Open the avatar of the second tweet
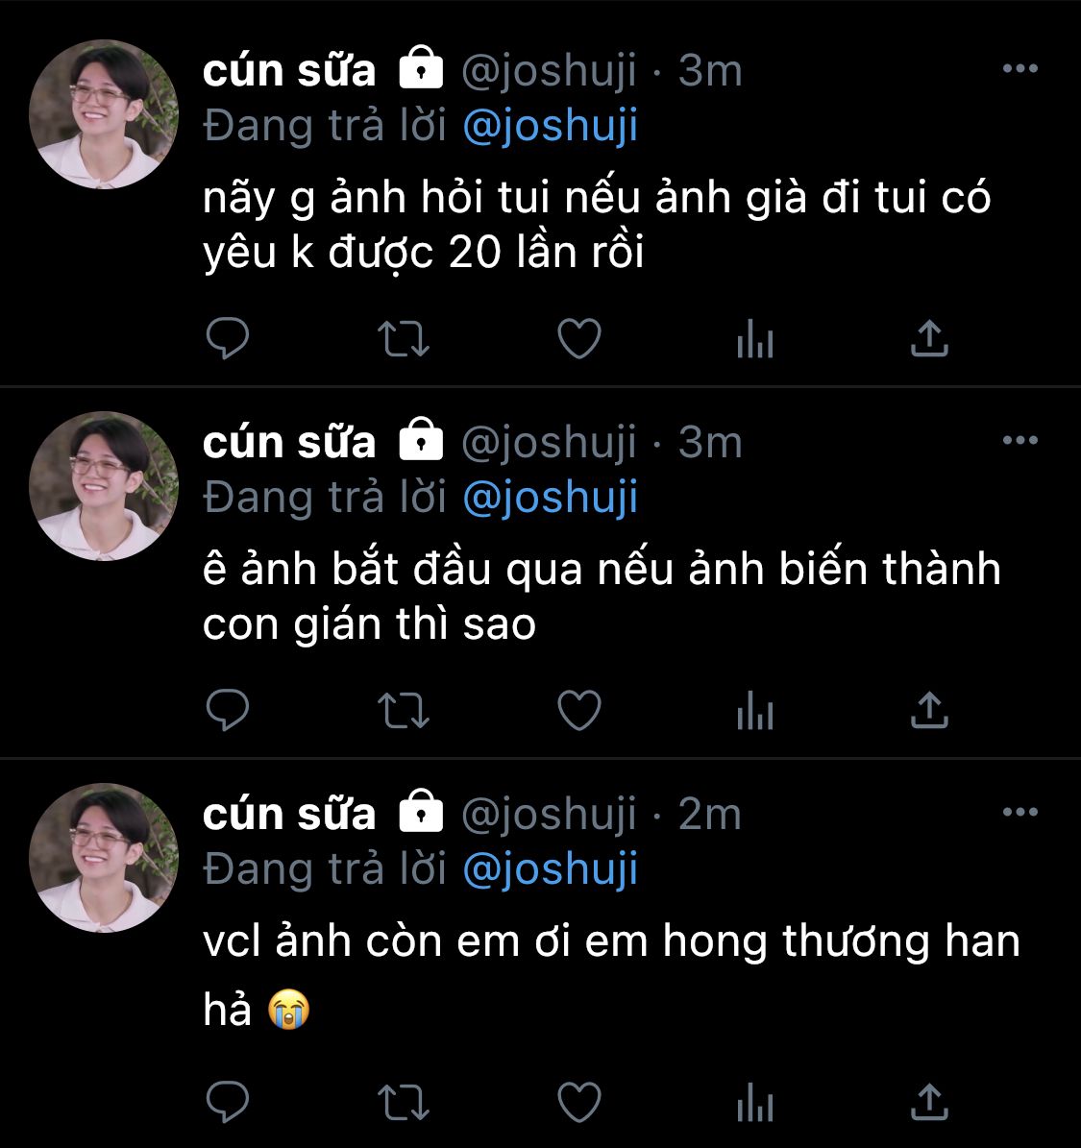1081x1148 pixels. pos(103,485)
